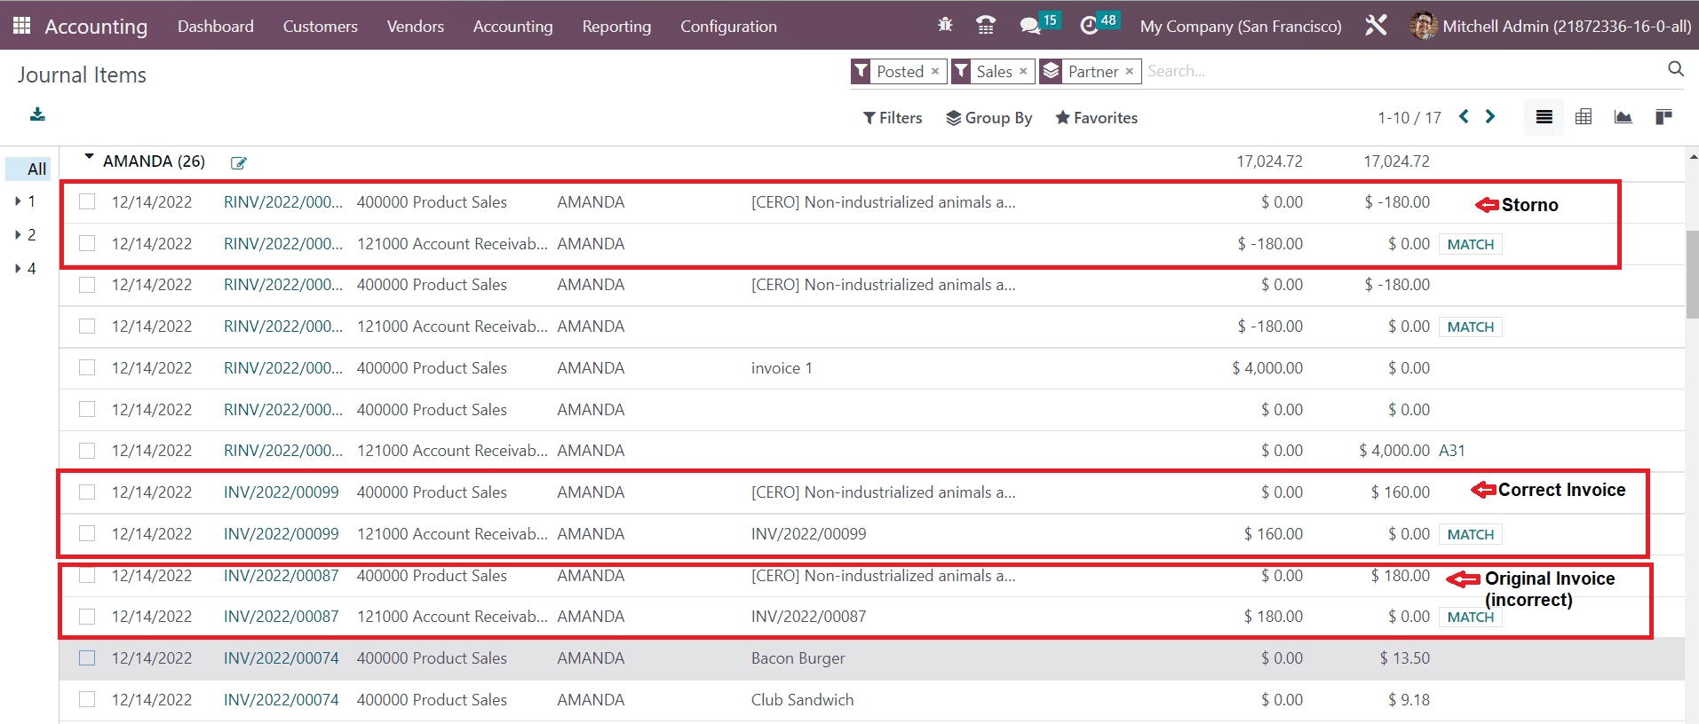Select the invoice 1 row checkbox
1699x724 pixels.
click(x=87, y=368)
